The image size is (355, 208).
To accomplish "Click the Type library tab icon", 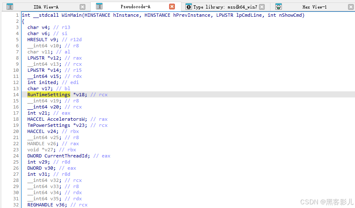I will [188, 7].
